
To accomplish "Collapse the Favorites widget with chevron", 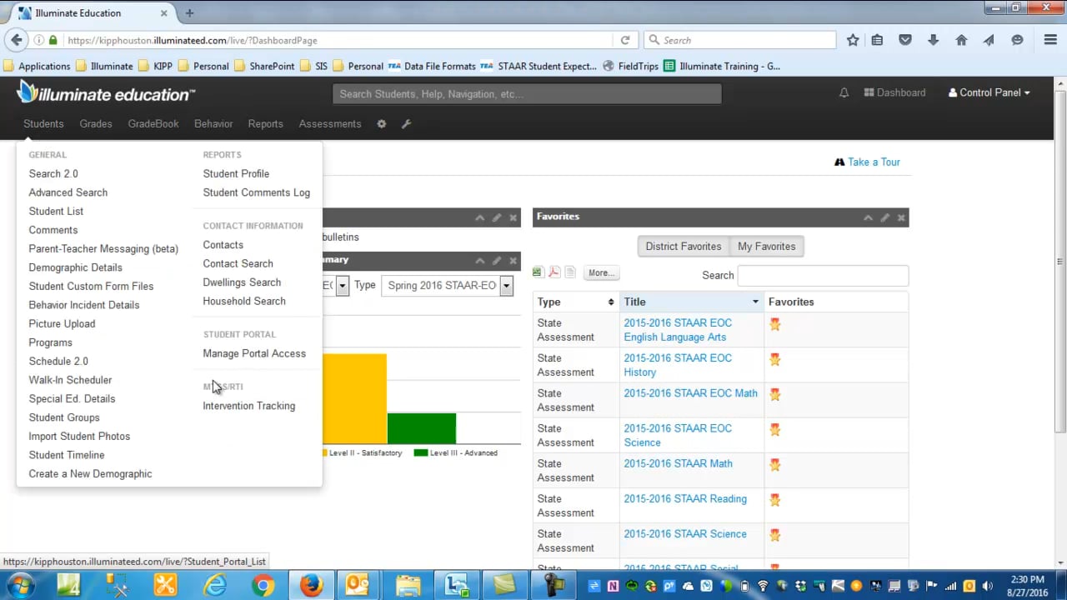I will coord(868,217).
